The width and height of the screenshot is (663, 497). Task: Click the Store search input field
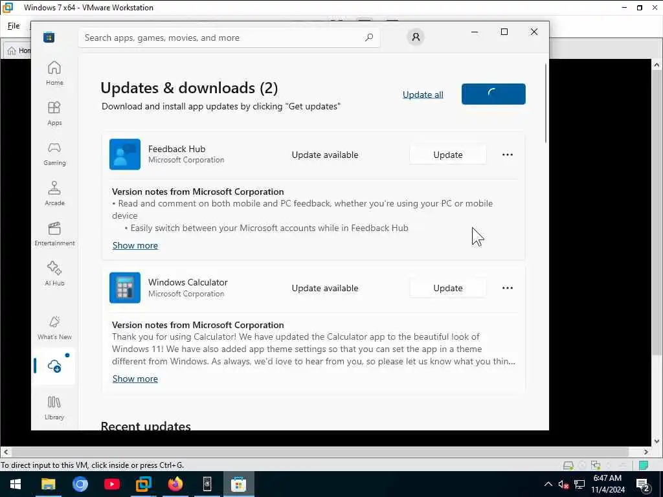pyautogui.click(x=229, y=38)
